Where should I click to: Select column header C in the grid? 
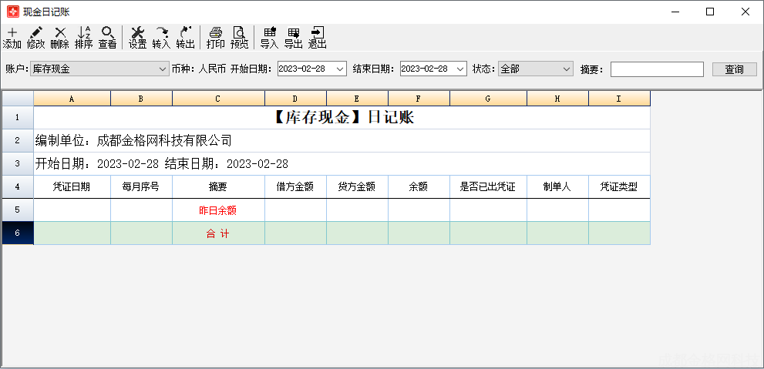click(x=218, y=99)
